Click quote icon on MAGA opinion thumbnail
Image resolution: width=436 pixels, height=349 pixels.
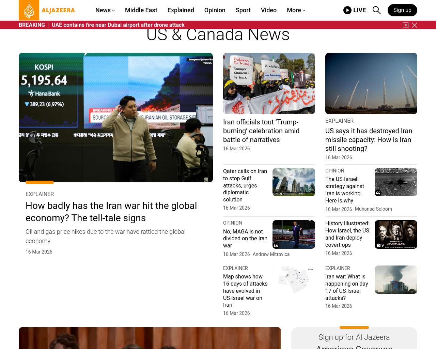276,245
